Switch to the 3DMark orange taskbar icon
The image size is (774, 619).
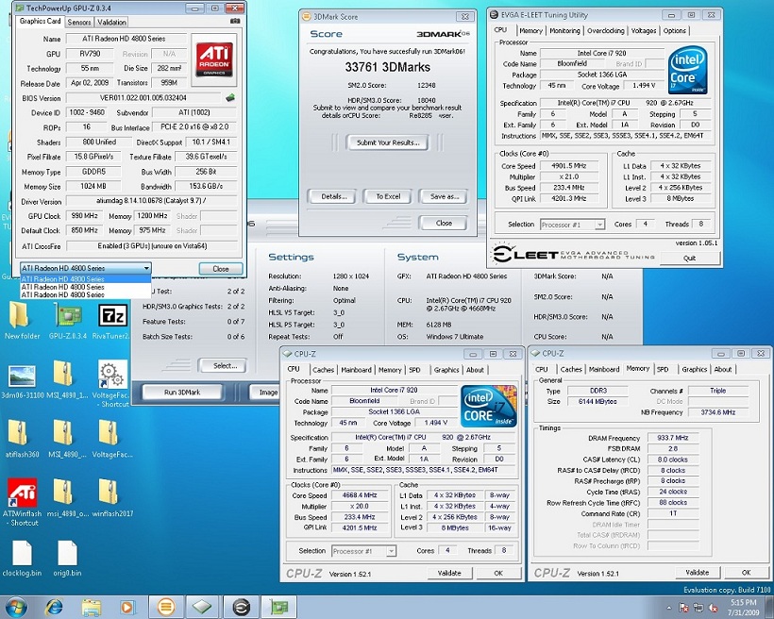[x=165, y=607]
